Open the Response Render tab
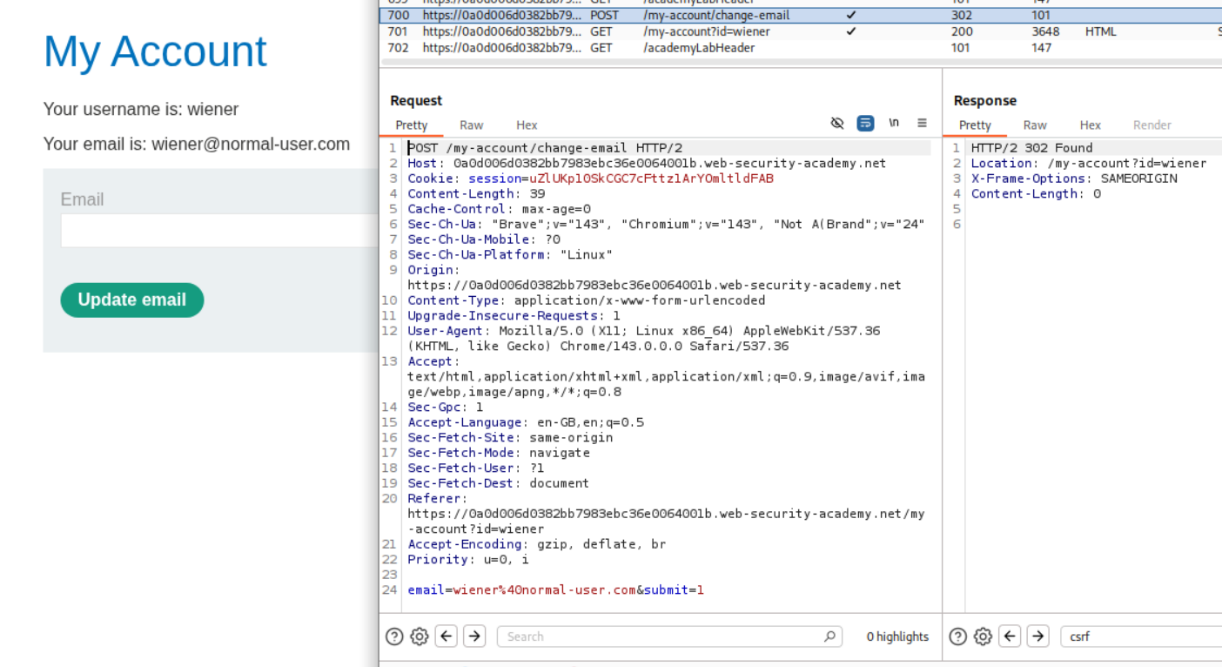The image size is (1222, 667). click(x=1151, y=125)
